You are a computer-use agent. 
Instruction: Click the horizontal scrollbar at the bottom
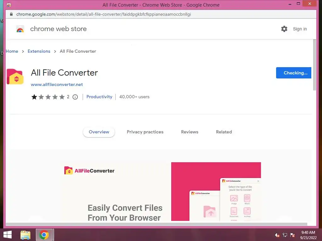pyautogui.click(x=157, y=224)
